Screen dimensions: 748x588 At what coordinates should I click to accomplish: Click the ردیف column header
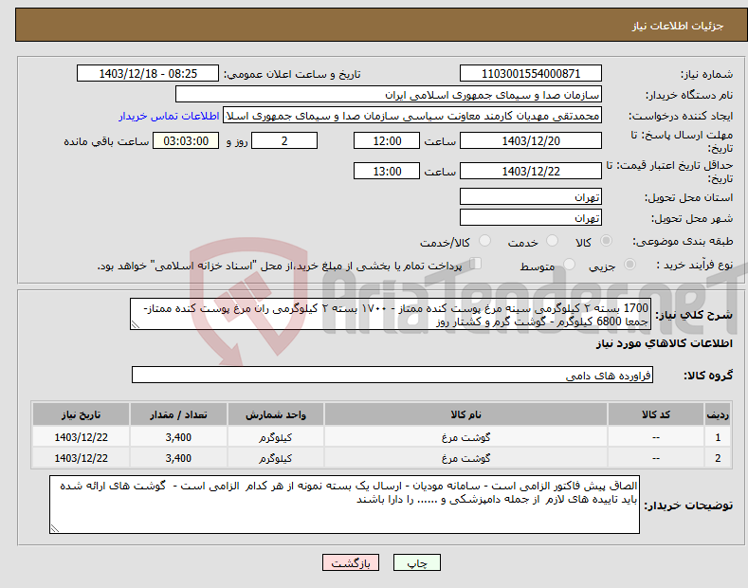tap(718, 414)
